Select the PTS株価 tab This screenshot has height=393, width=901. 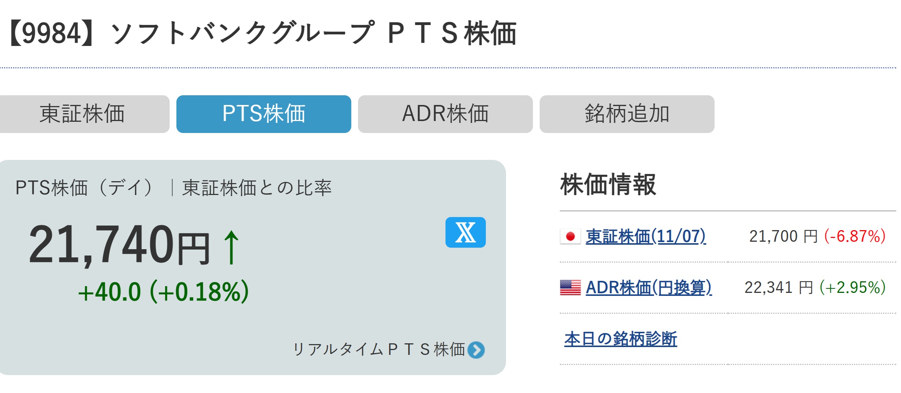[x=263, y=114]
